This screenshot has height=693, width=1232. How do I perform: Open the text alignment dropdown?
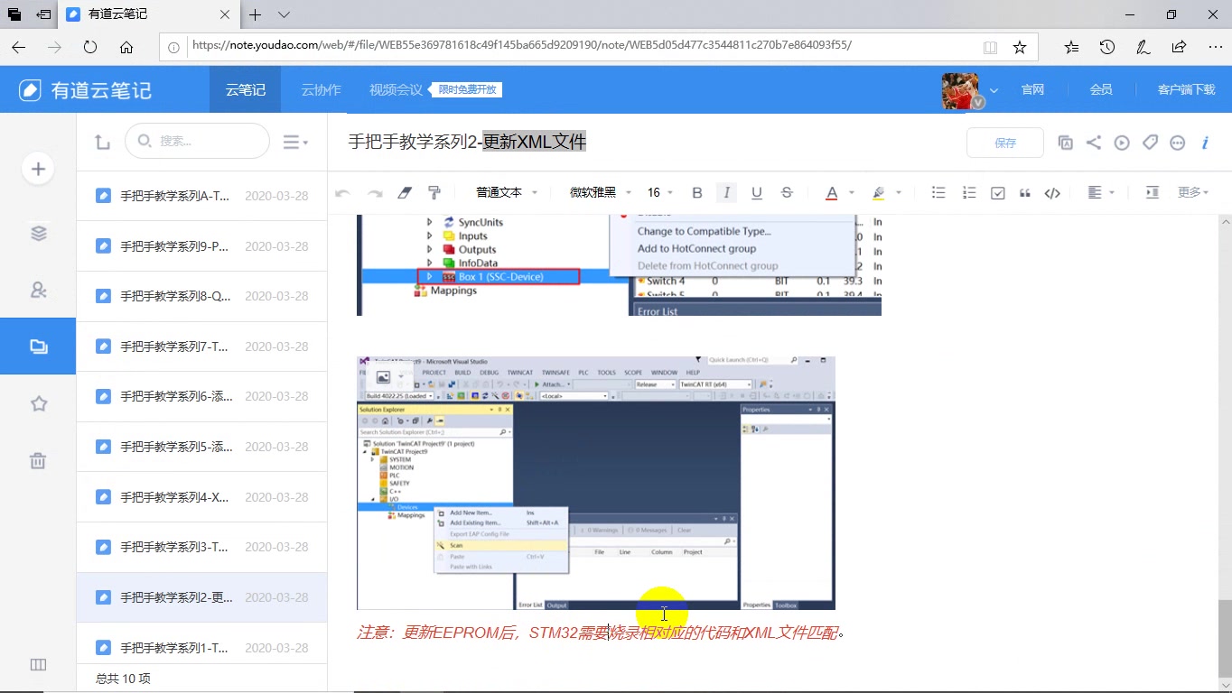(x=1101, y=192)
